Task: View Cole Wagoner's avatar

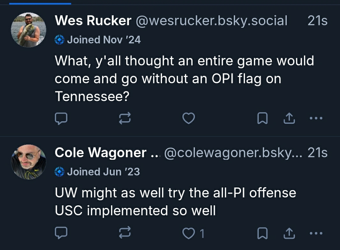Action: tap(29, 162)
